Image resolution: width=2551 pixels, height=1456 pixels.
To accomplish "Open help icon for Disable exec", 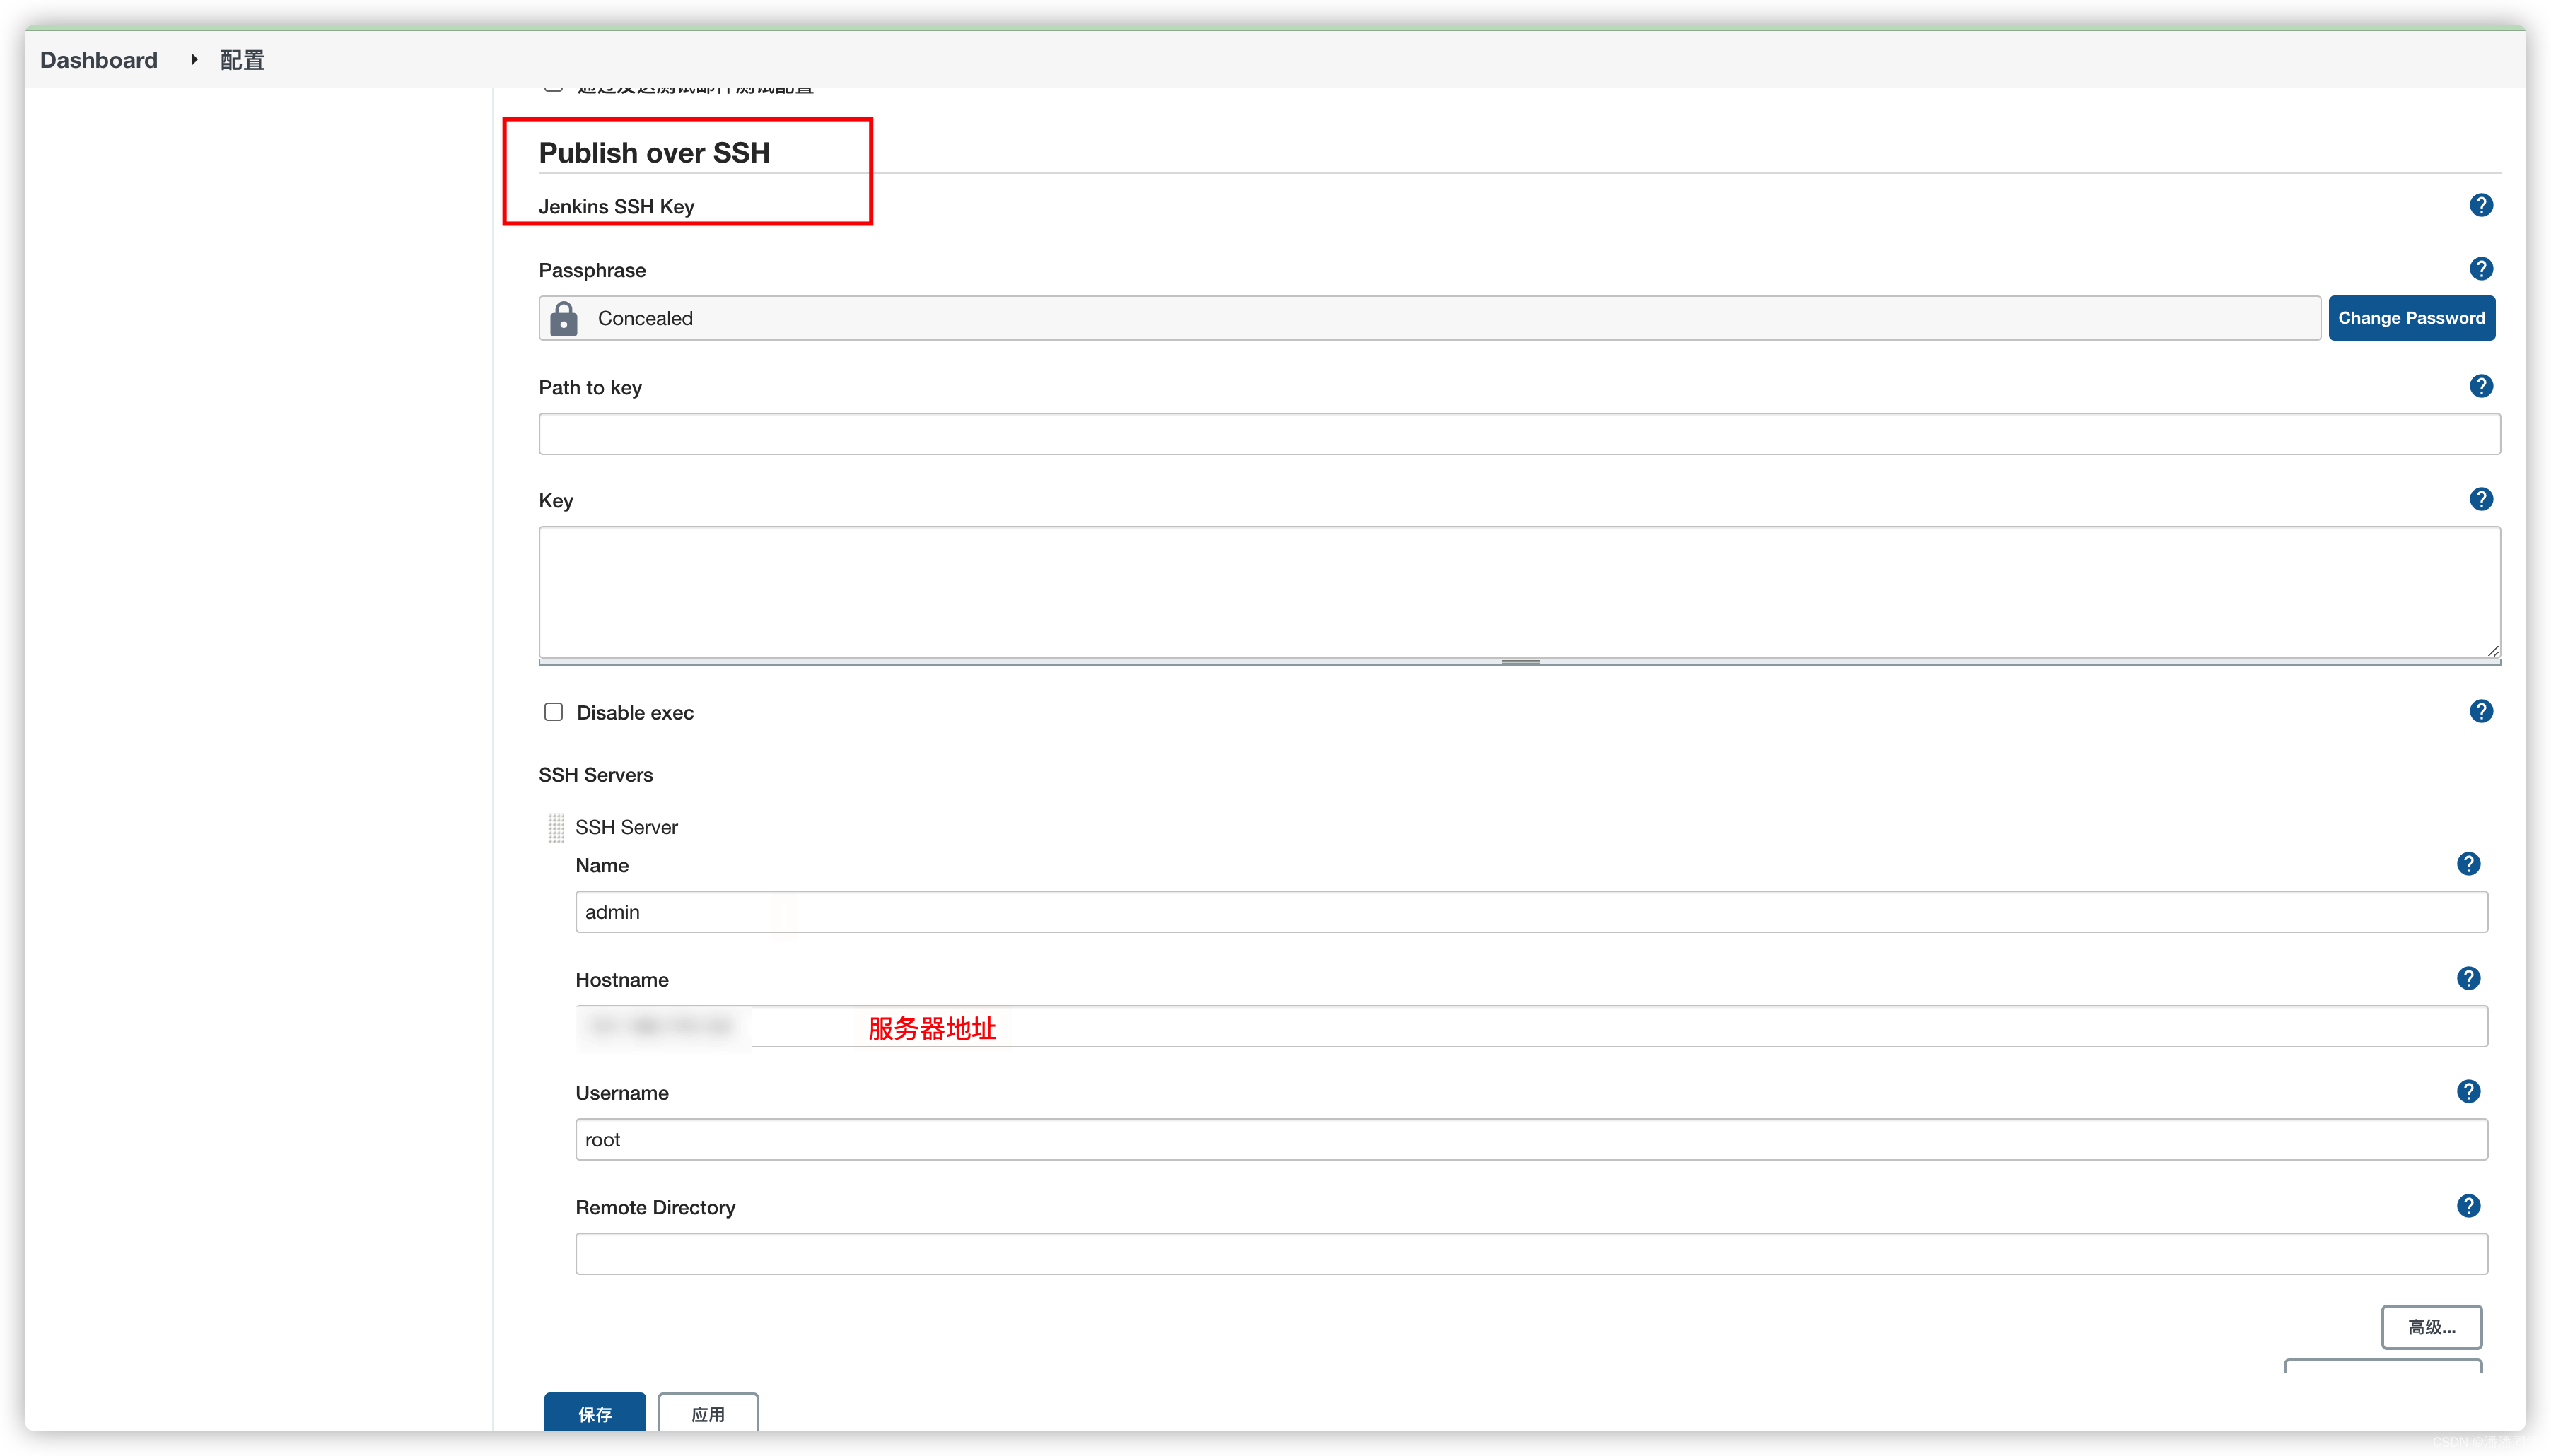I will tap(2480, 711).
